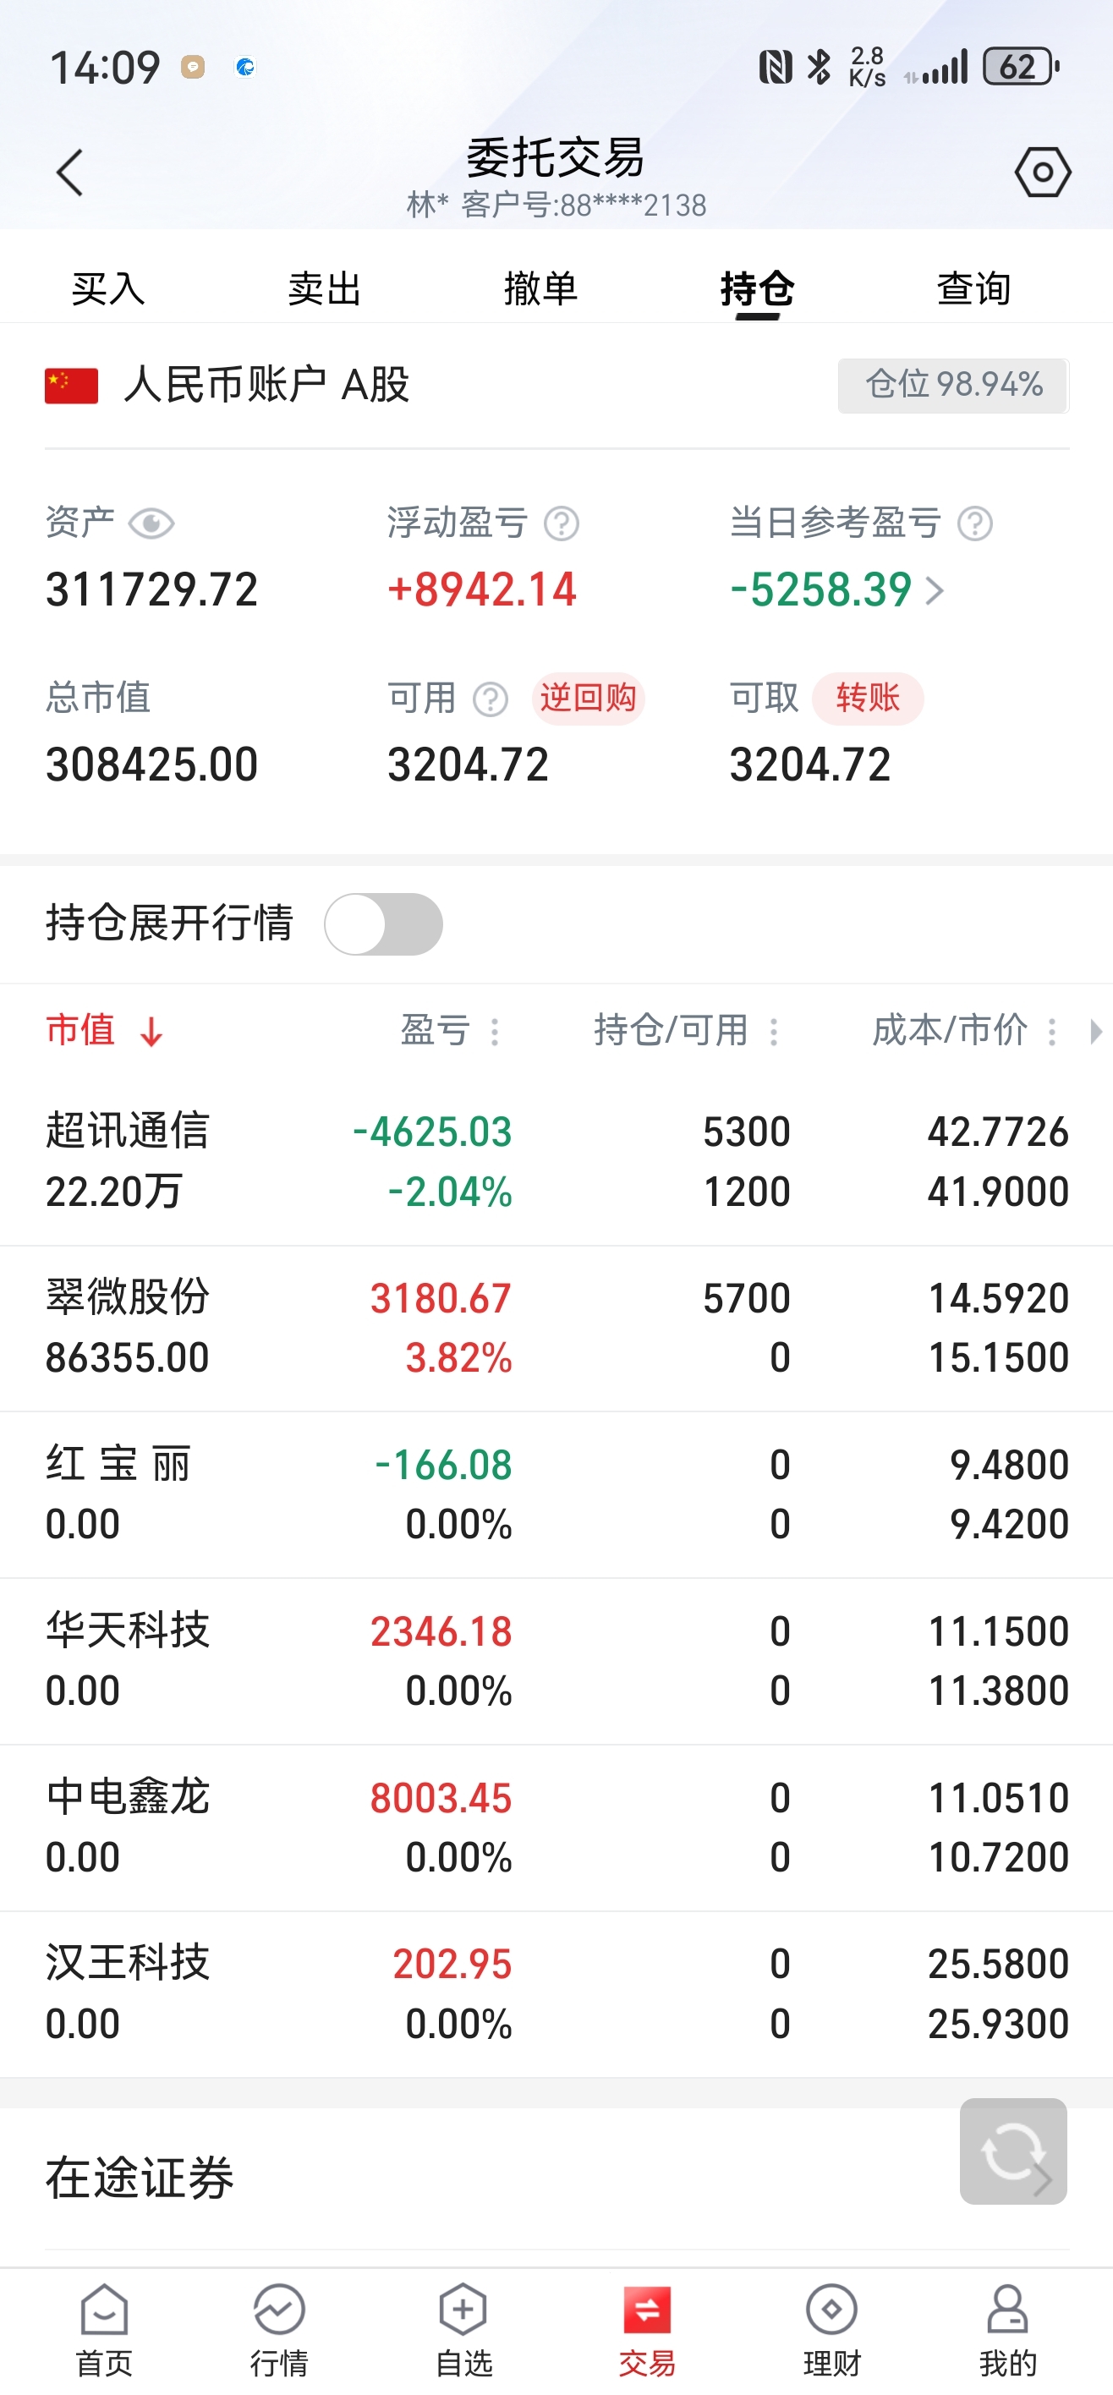Screen dimensions: 1113x2395
Task: Toggle the 持仓展开行情 switch
Action: click(383, 924)
